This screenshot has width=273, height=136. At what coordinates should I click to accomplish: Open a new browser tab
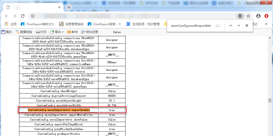(x=69, y=7)
